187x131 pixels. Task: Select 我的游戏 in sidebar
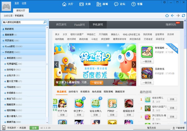(x=23, y=29)
